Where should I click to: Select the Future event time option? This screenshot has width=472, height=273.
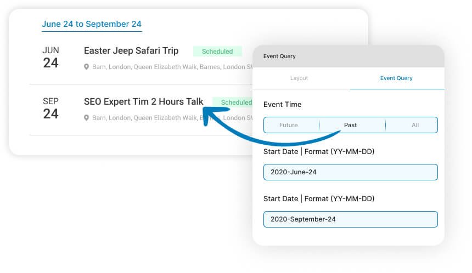coord(288,125)
